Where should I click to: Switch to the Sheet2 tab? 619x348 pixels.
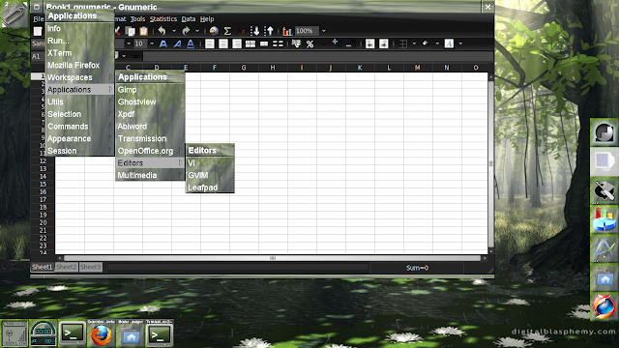click(66, 267)
